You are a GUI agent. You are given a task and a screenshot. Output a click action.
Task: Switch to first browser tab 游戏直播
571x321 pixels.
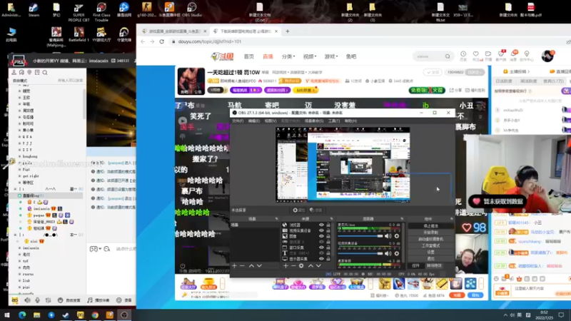pyautogui.click(x=174, y=31)
